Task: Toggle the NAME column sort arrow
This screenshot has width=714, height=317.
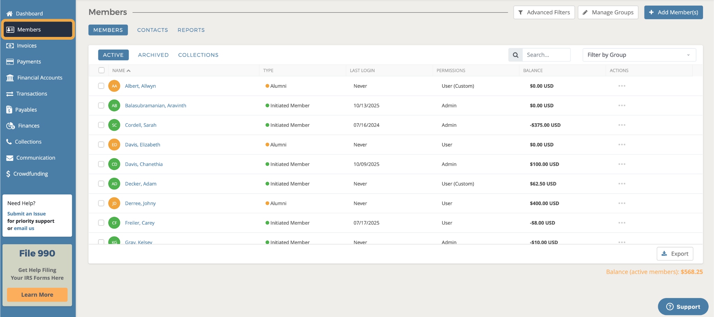Action: (128, 70)
